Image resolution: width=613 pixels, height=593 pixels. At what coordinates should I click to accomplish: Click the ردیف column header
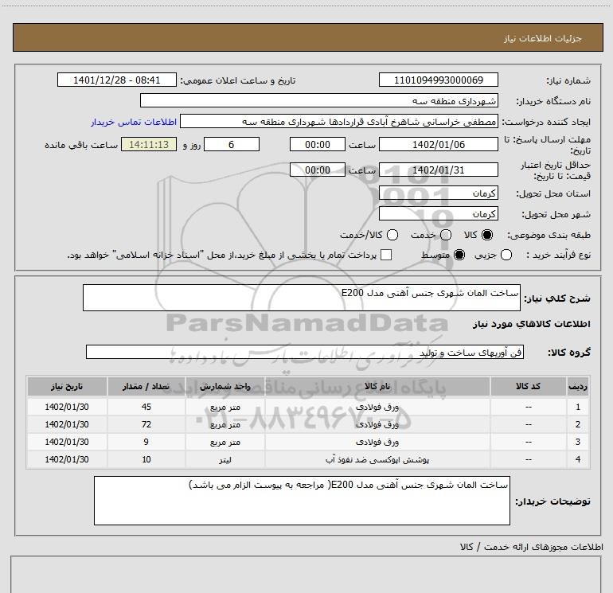pyautogui.click(x=578, y=386)
